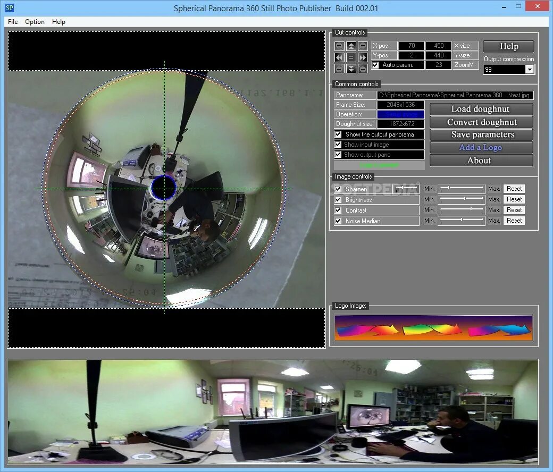Open the File menu
The image size is (553, 472).
(13, 21)
